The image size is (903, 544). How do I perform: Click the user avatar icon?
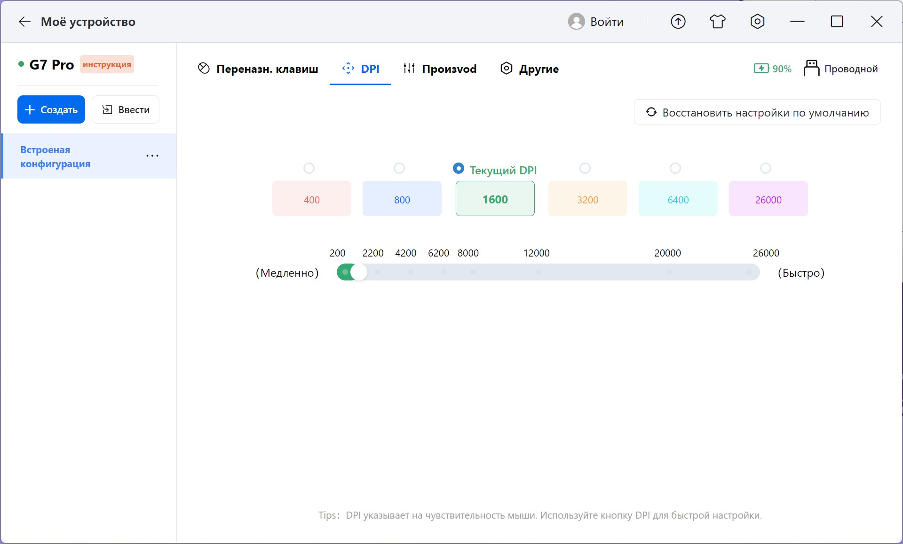pyautogui.click(x=576, y=22)
